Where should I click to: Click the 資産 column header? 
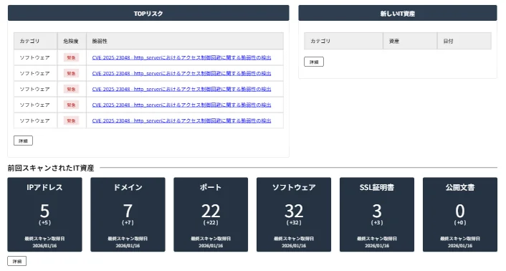410,41
